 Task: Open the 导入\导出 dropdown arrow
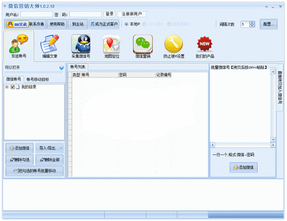click(x=61, y=148)
